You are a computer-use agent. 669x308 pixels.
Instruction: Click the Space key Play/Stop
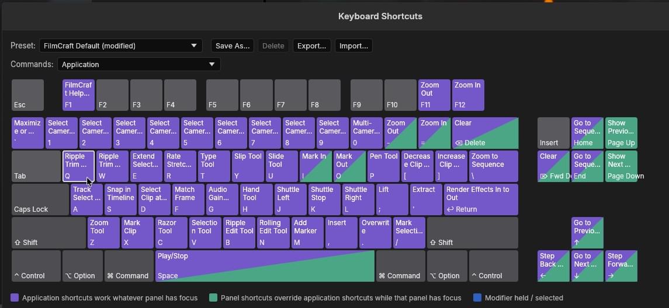click(265, 266)
